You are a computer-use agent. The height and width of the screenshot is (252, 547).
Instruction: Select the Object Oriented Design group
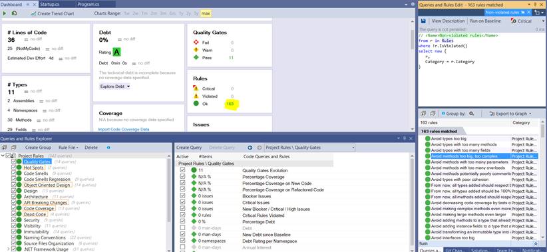pyautogui.click(x=47, y=185)
